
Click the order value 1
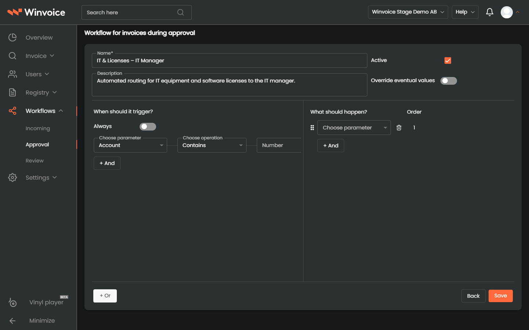(x=414, y=128)
